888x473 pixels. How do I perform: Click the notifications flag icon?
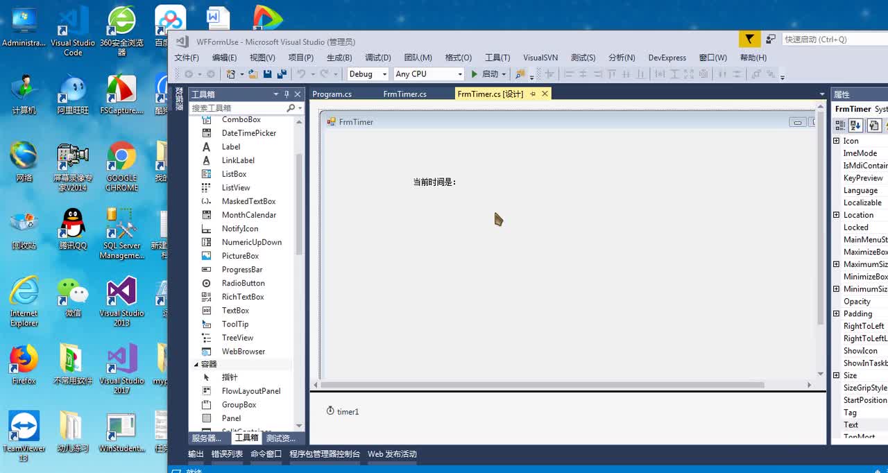click(x=749, y=40)
